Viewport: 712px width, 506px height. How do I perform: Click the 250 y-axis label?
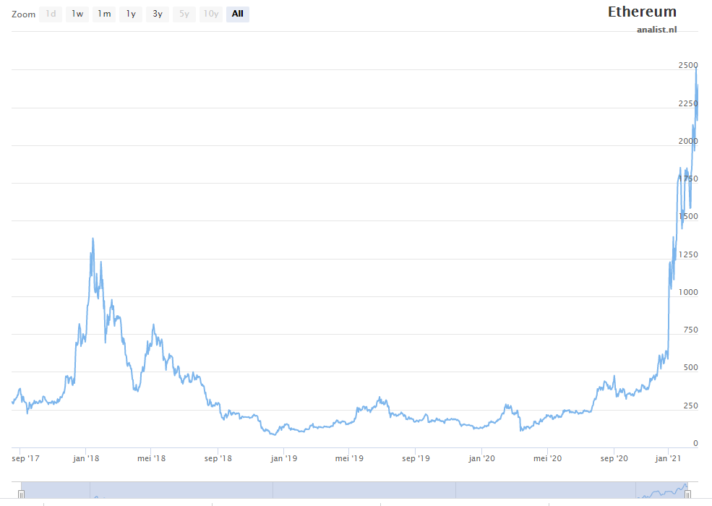click(x=690, y=406)
